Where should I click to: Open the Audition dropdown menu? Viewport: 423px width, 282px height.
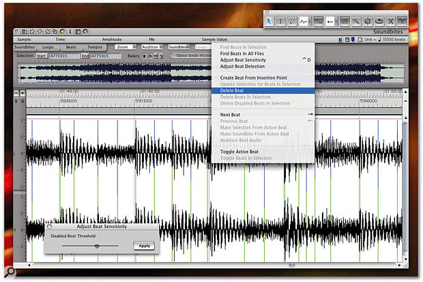point(152,47)
